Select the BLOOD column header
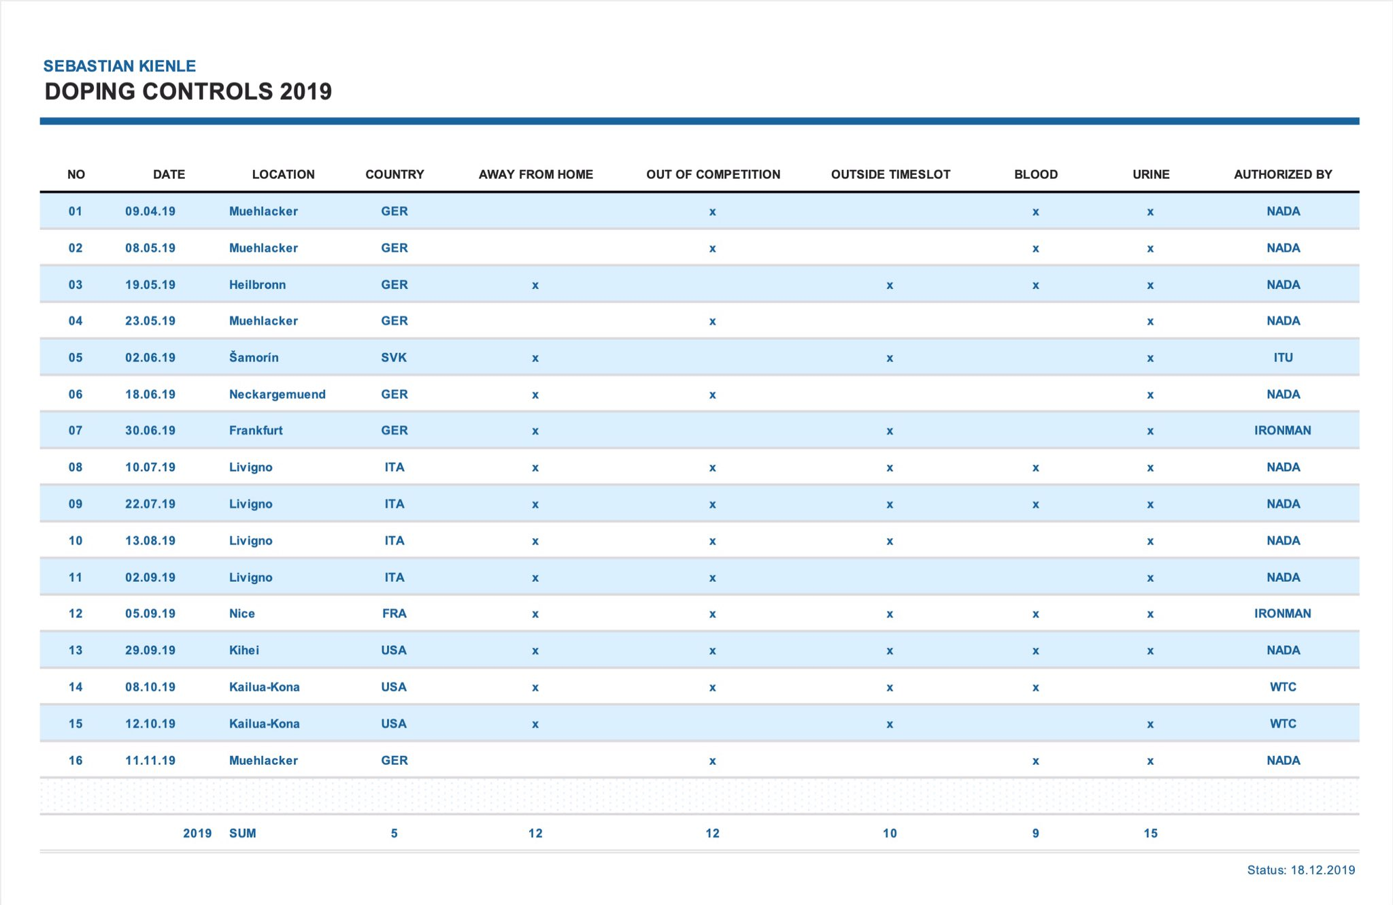Screen dimensions: 1393x905 point(1036,174)
